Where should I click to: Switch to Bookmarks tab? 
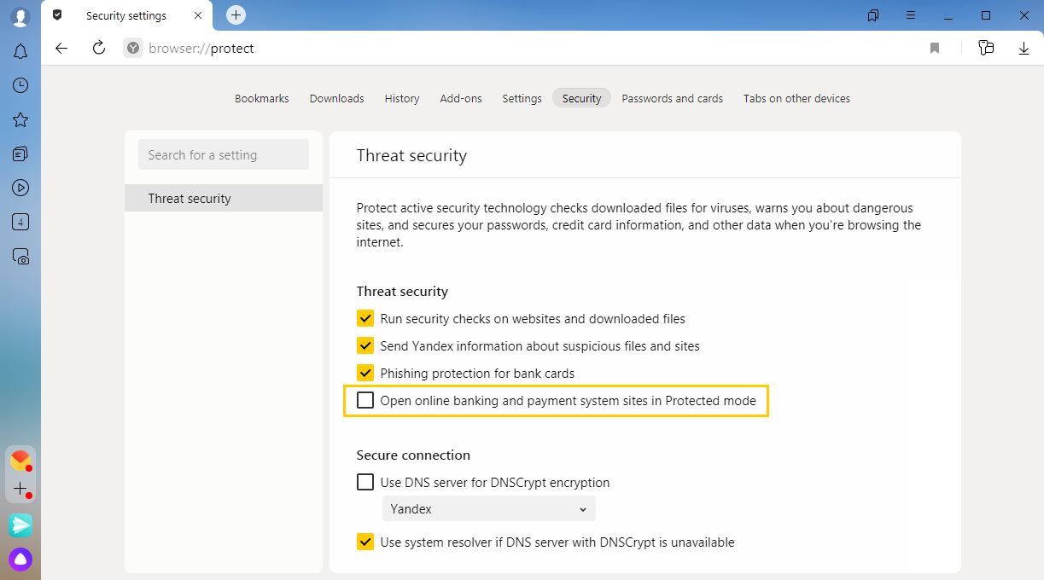(x=262, y=99)
